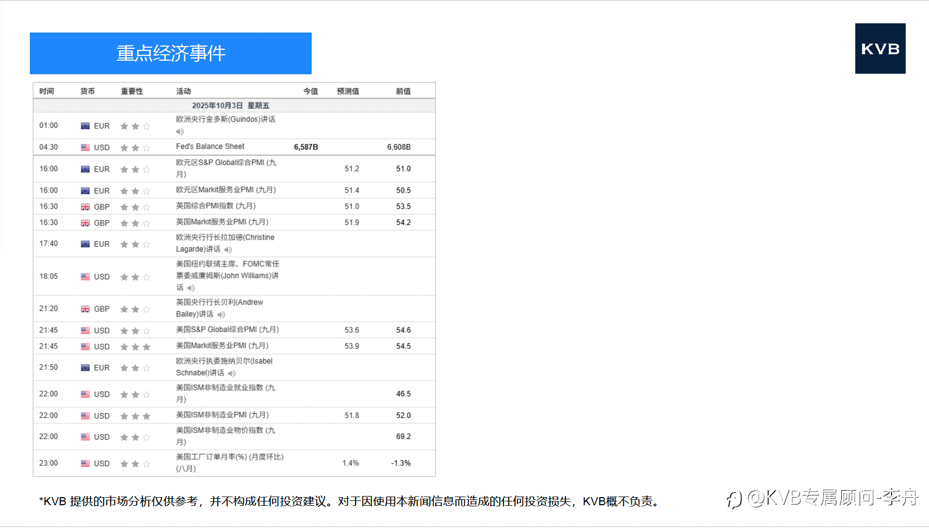Click the 51.9 forecast for 英国Markit服务业PMI
The width and height of the screenshot is (929, 528).
tap(352, 222)
